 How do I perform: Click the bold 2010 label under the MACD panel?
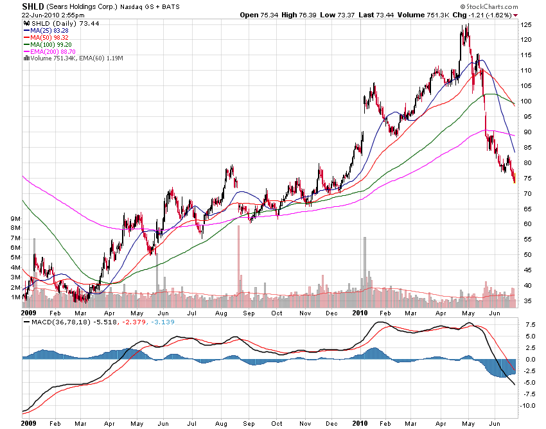[360, 423]
